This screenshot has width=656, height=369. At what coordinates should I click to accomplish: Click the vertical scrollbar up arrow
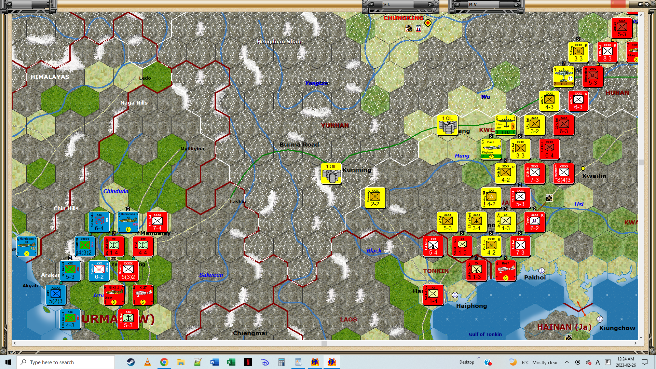point(641,15)
